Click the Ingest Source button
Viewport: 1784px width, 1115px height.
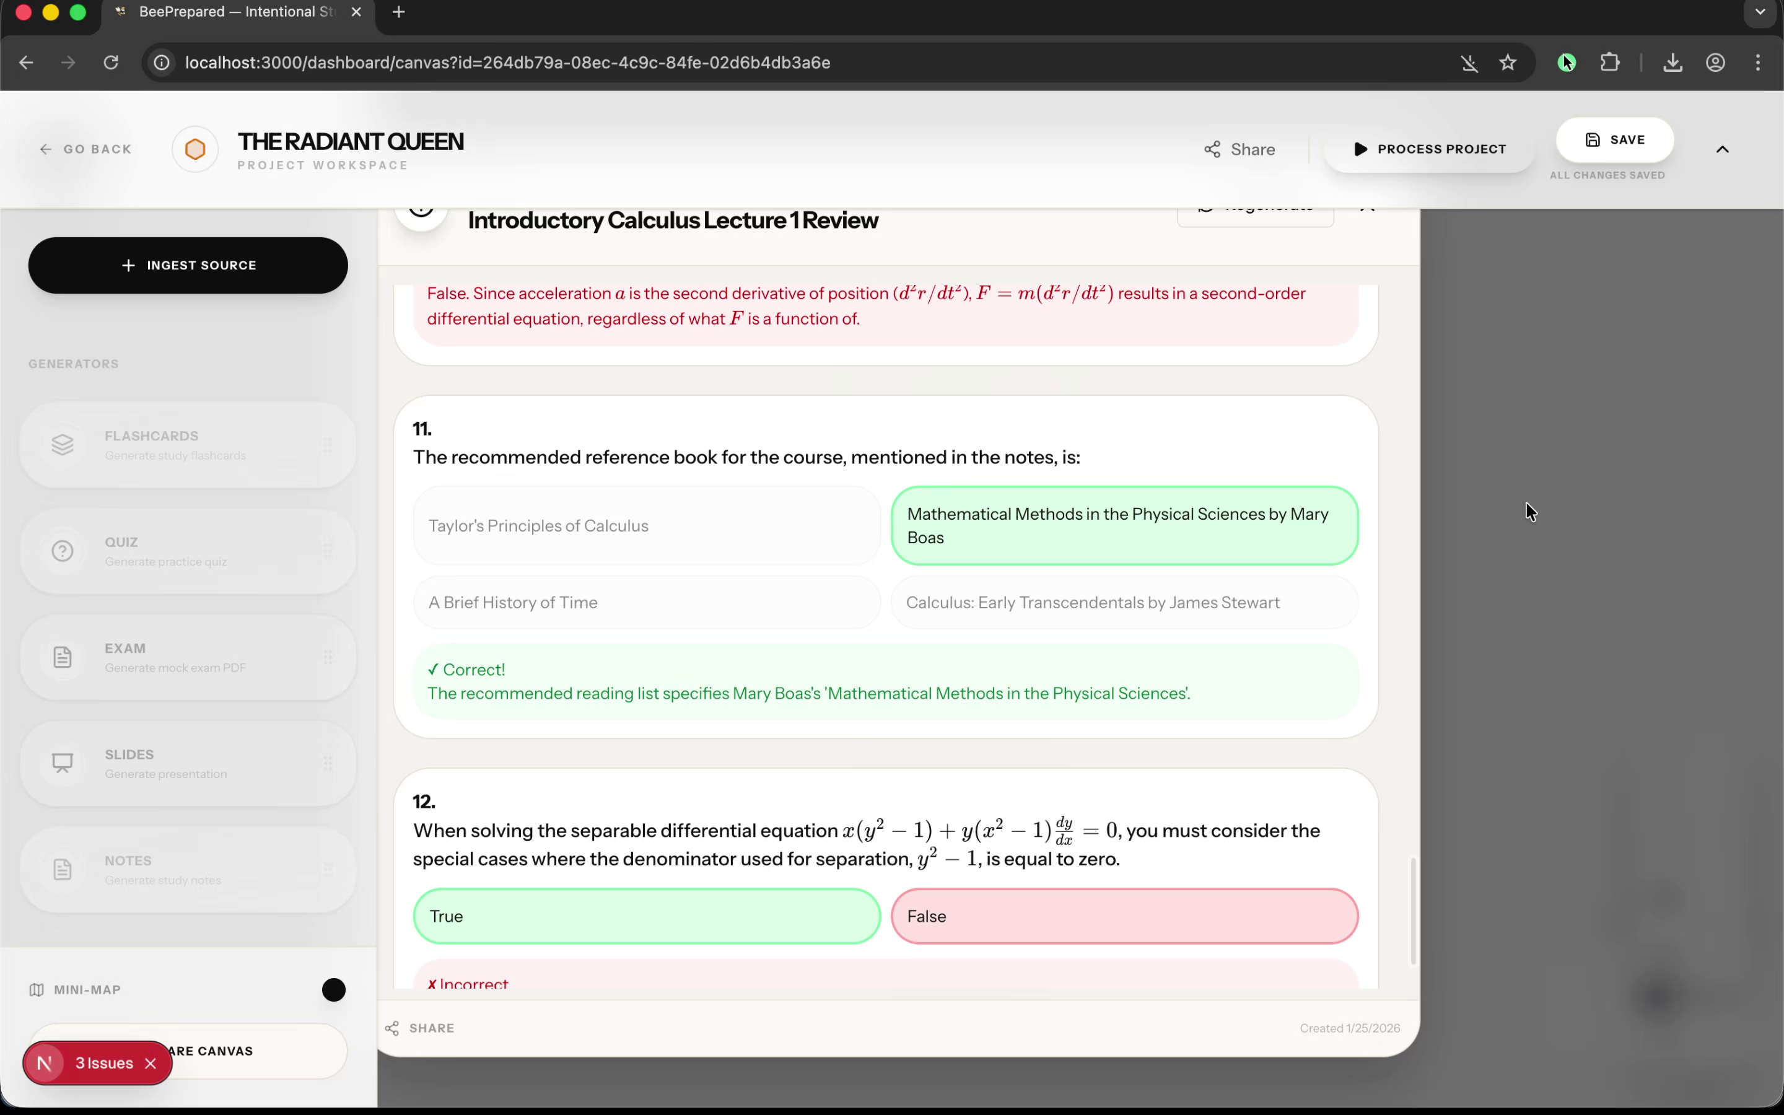188,266
